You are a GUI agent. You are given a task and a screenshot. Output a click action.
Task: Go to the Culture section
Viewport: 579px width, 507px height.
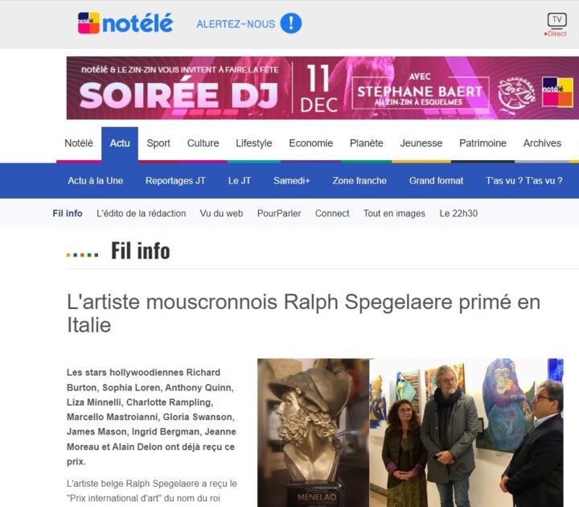point(203,143)
